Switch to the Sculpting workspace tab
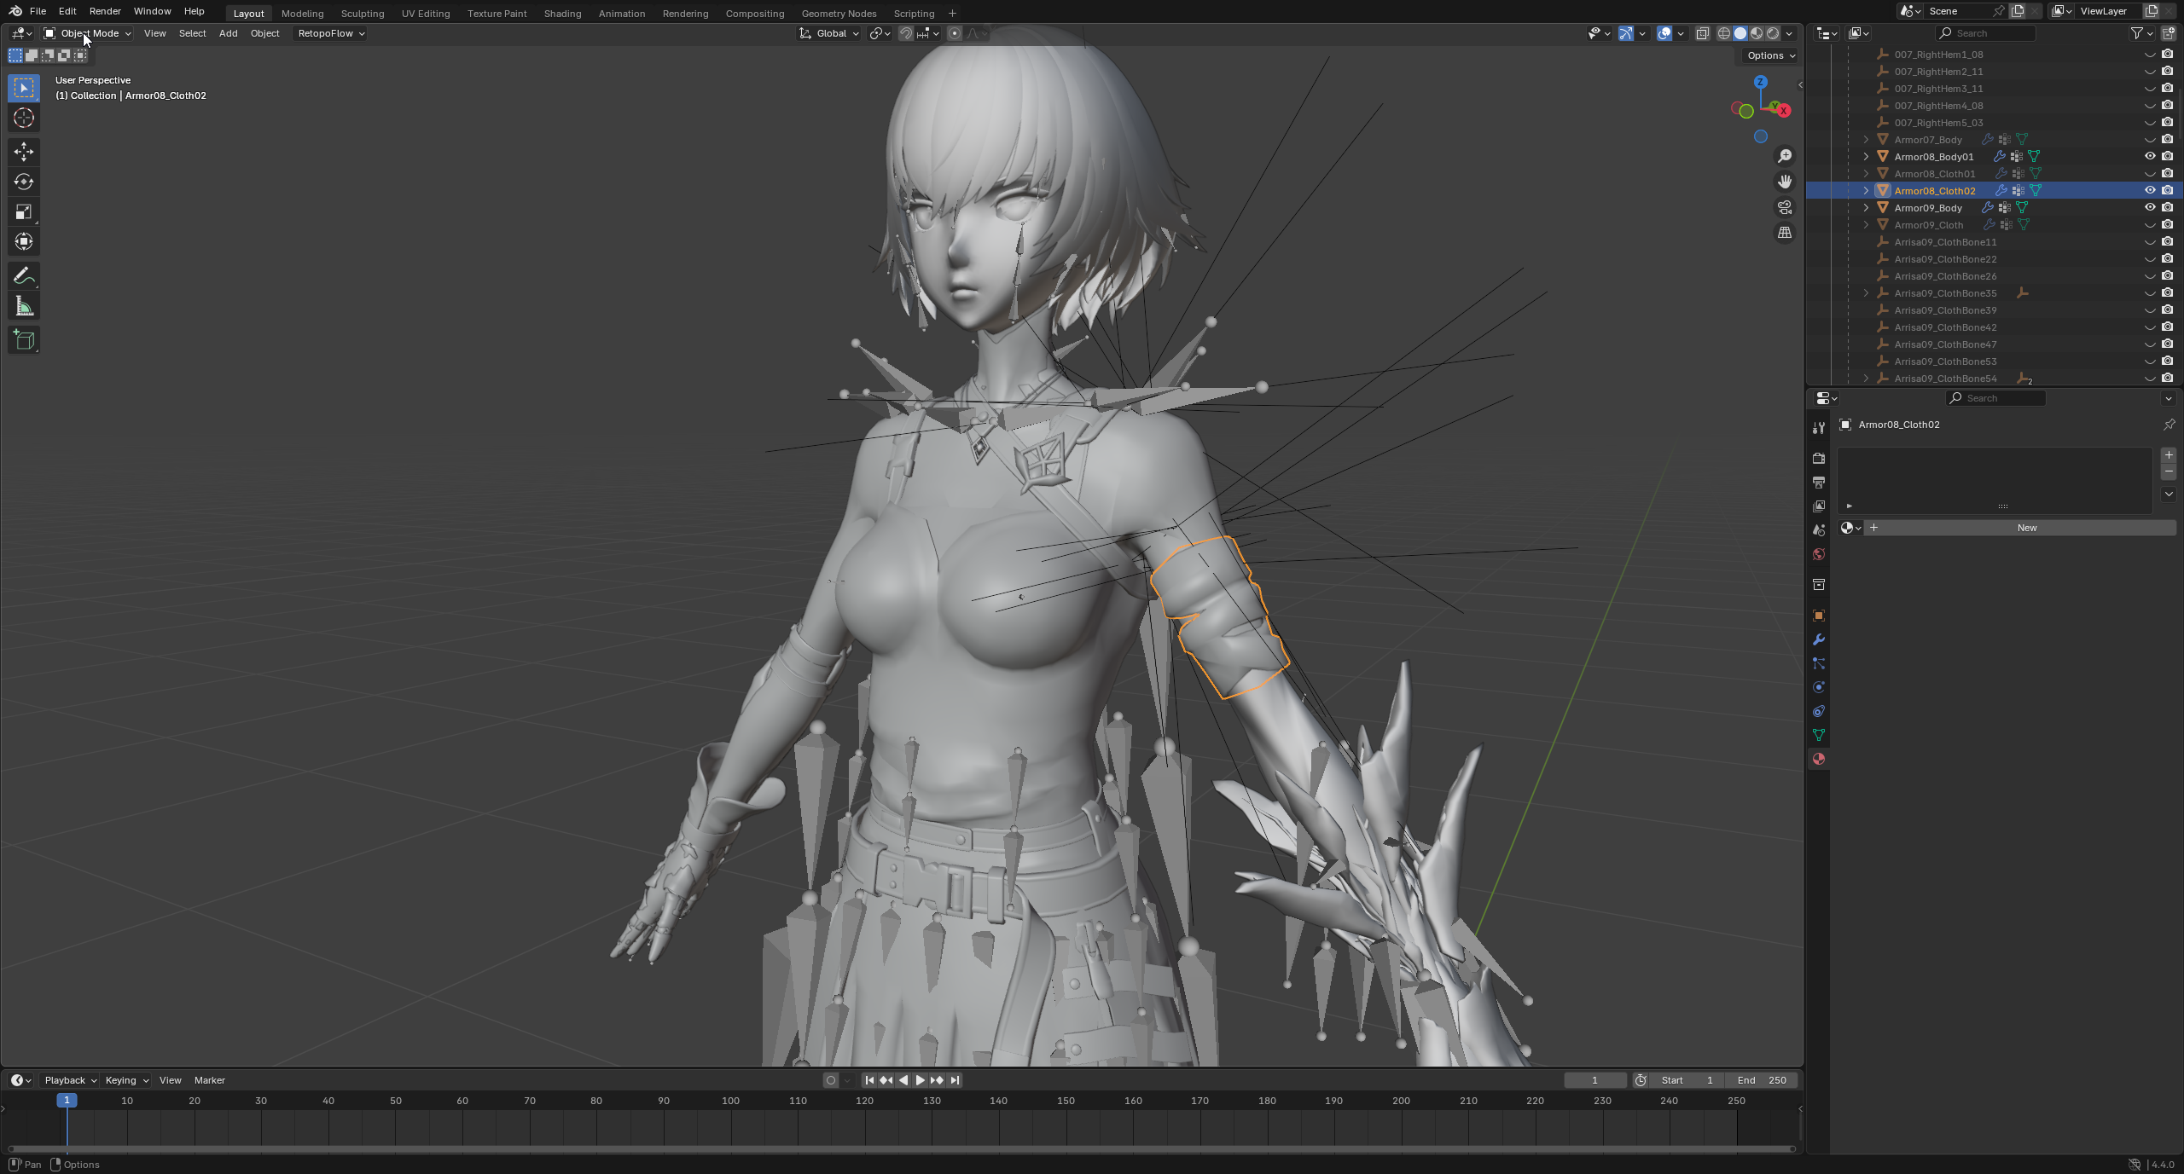Image resolution: width=2184 pixels, height=1174 pixels. click(363, 14)
